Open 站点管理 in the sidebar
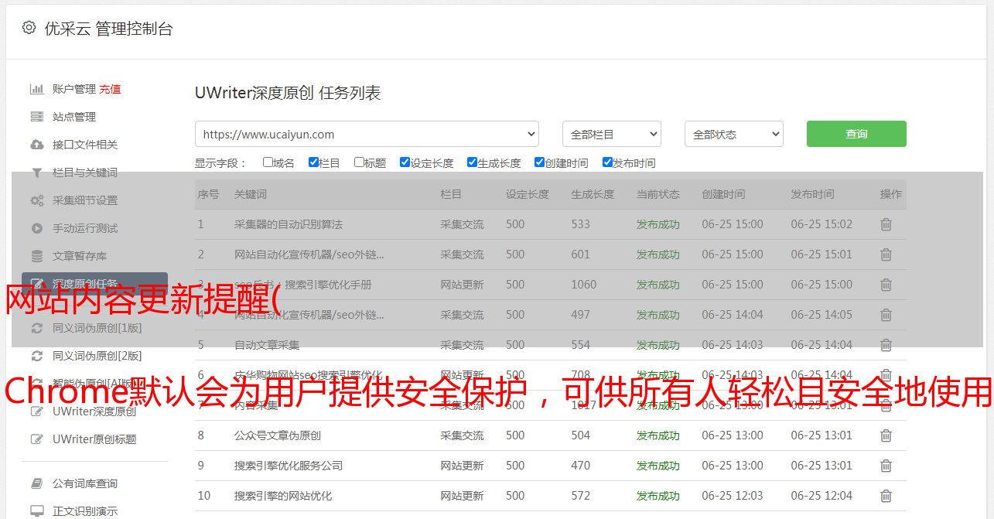 click(74, 117)
